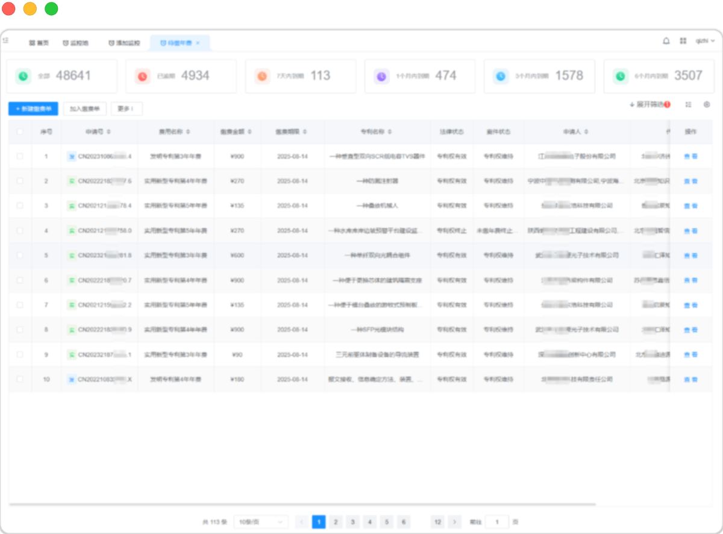
Task: Select the checkbox for row 5
Action: [x=20, y=255]
